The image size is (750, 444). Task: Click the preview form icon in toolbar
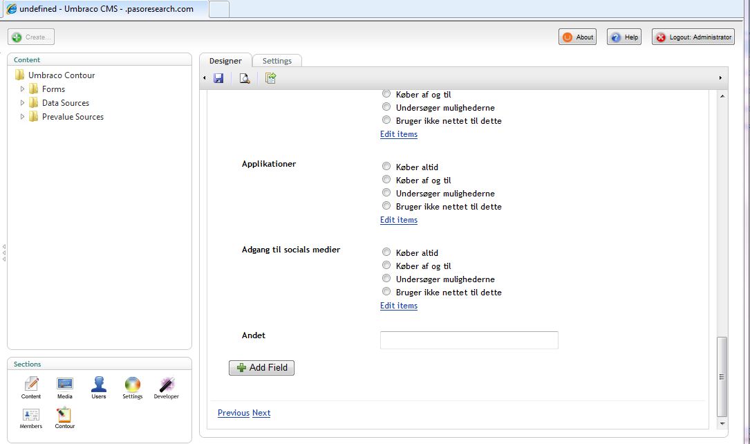tap(244, 78)
